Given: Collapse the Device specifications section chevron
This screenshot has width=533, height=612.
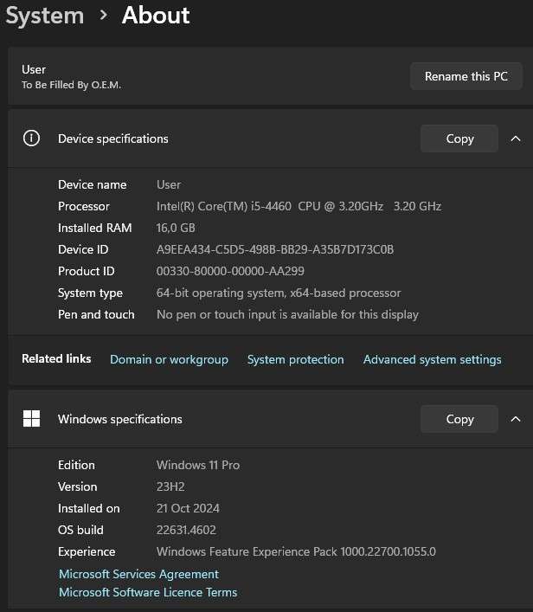Looking at the screenshot, I should coord(516,139).
